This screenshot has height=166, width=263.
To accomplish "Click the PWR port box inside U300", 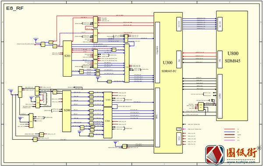I will pos(179,139).
